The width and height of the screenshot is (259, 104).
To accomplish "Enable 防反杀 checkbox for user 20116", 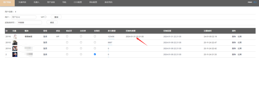I will pyautogui.click(x=67, y=36).
